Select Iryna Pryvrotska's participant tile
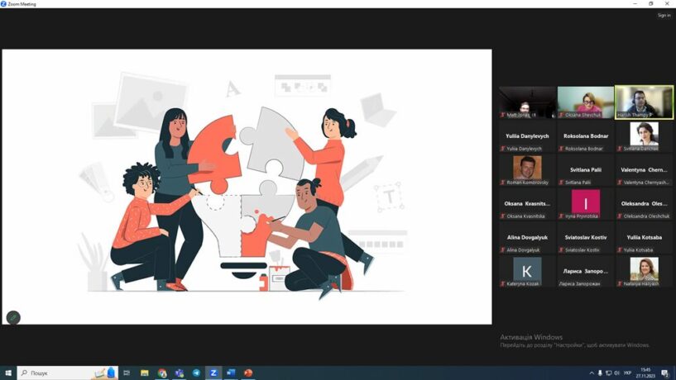This screenshot has height=380, width=676. click(586, 204)
